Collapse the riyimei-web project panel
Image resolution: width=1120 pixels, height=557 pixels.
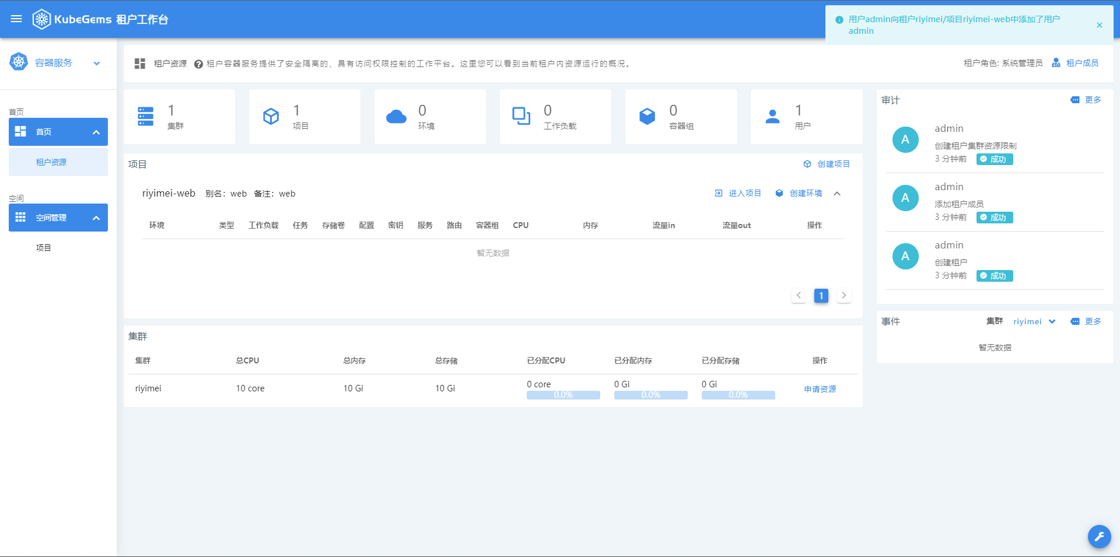(x=837, y=194)
